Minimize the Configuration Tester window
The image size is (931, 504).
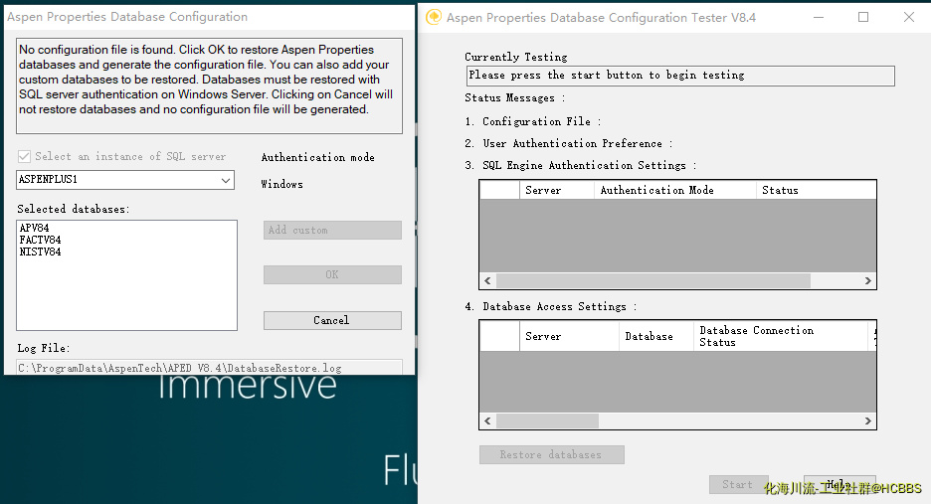[x=819, y=17]
